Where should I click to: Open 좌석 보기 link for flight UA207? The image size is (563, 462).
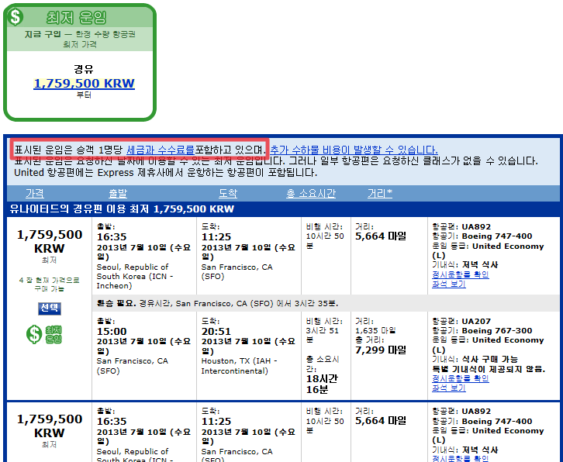449,388
